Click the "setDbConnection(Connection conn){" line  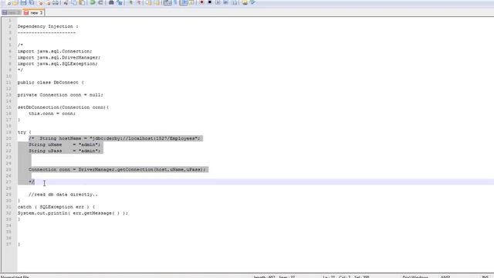click(63, 107)
